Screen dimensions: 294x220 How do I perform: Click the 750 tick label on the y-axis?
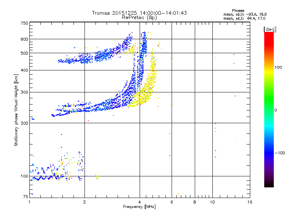24,23
